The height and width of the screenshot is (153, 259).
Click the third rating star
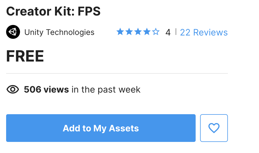pos(138,32)
